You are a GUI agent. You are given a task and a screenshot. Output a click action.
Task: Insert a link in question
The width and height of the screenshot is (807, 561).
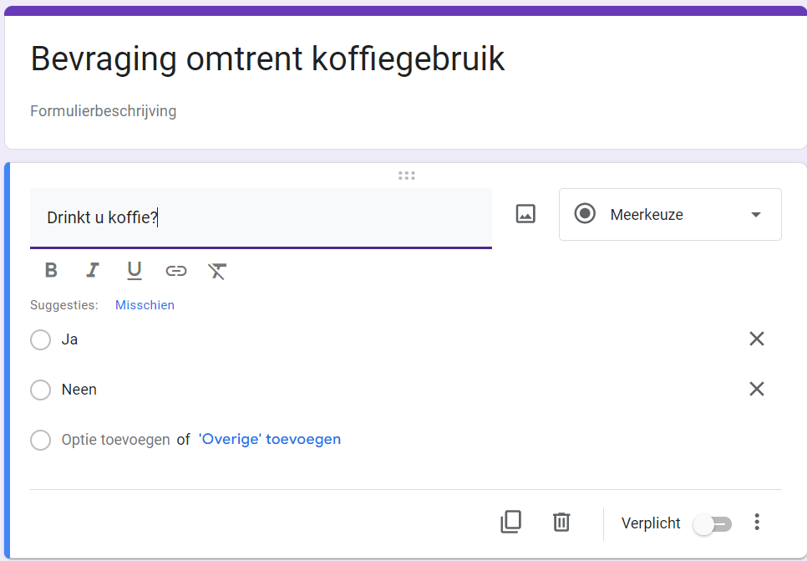175,271
